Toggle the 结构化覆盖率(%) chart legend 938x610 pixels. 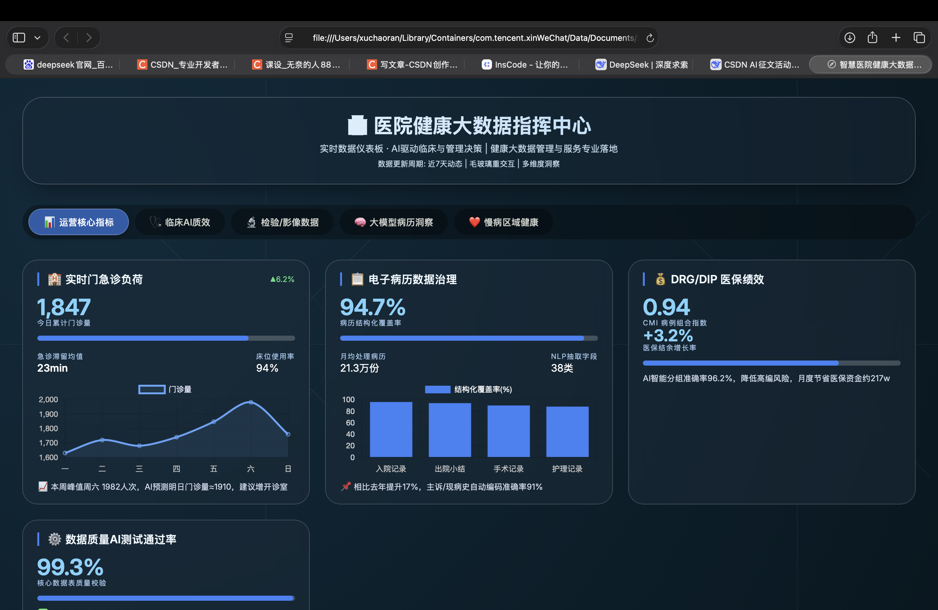(x=468, y=389)
